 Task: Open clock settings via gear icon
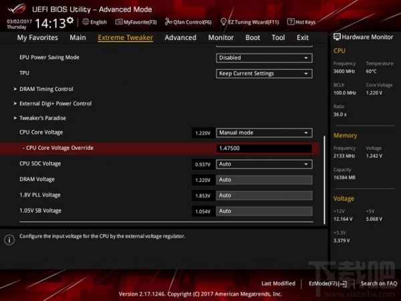[70, 20]
